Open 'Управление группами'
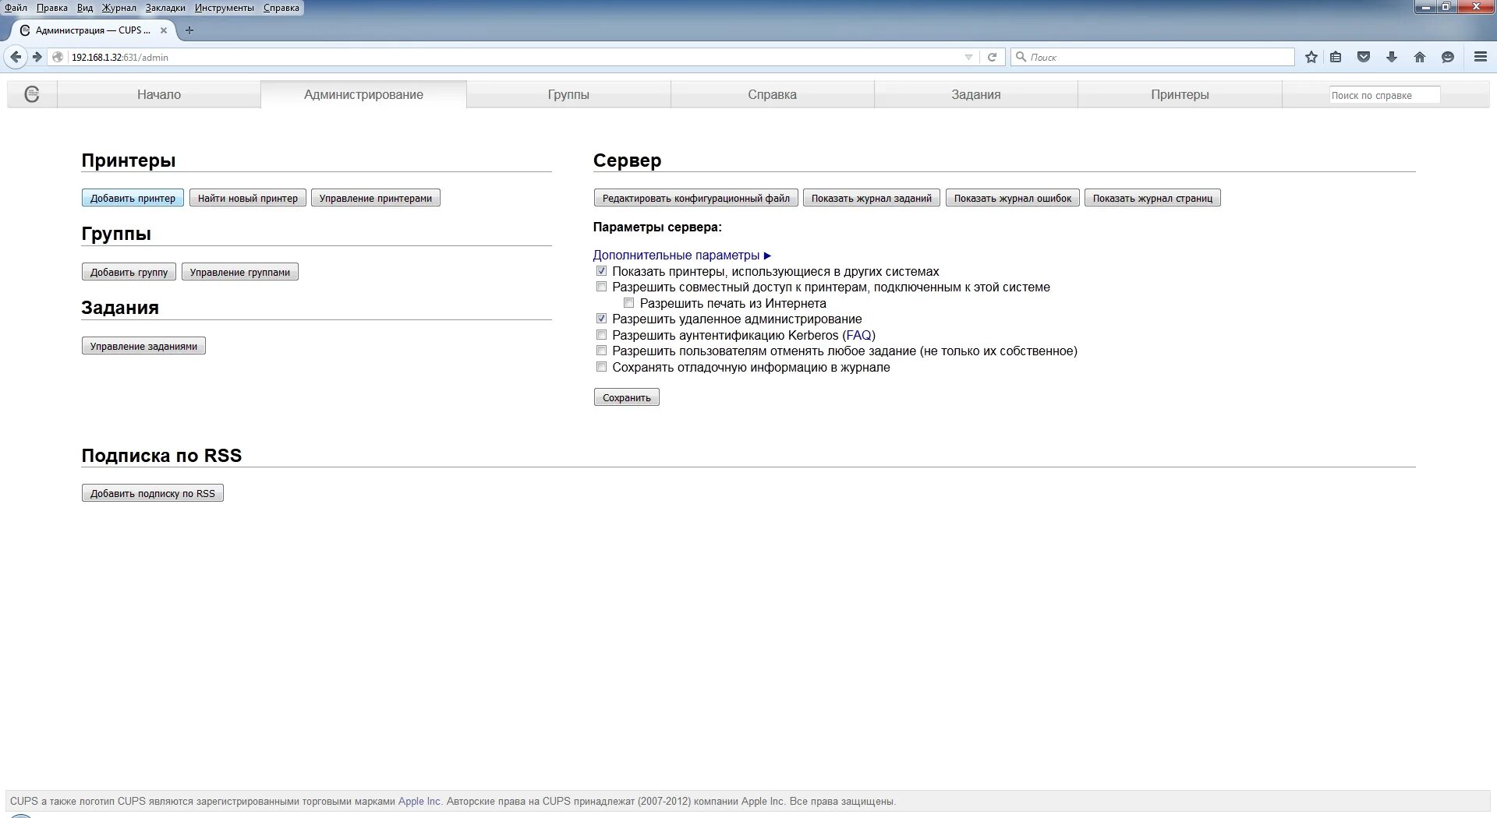 point(240,272)
